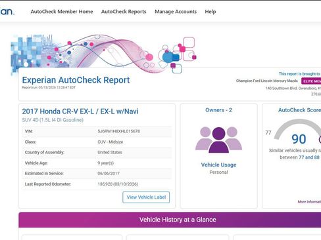The width and height of the screenshot is (321, 240).
Task: Click the Experian AutoCheck Report heading
Action: tap(76, 80)
